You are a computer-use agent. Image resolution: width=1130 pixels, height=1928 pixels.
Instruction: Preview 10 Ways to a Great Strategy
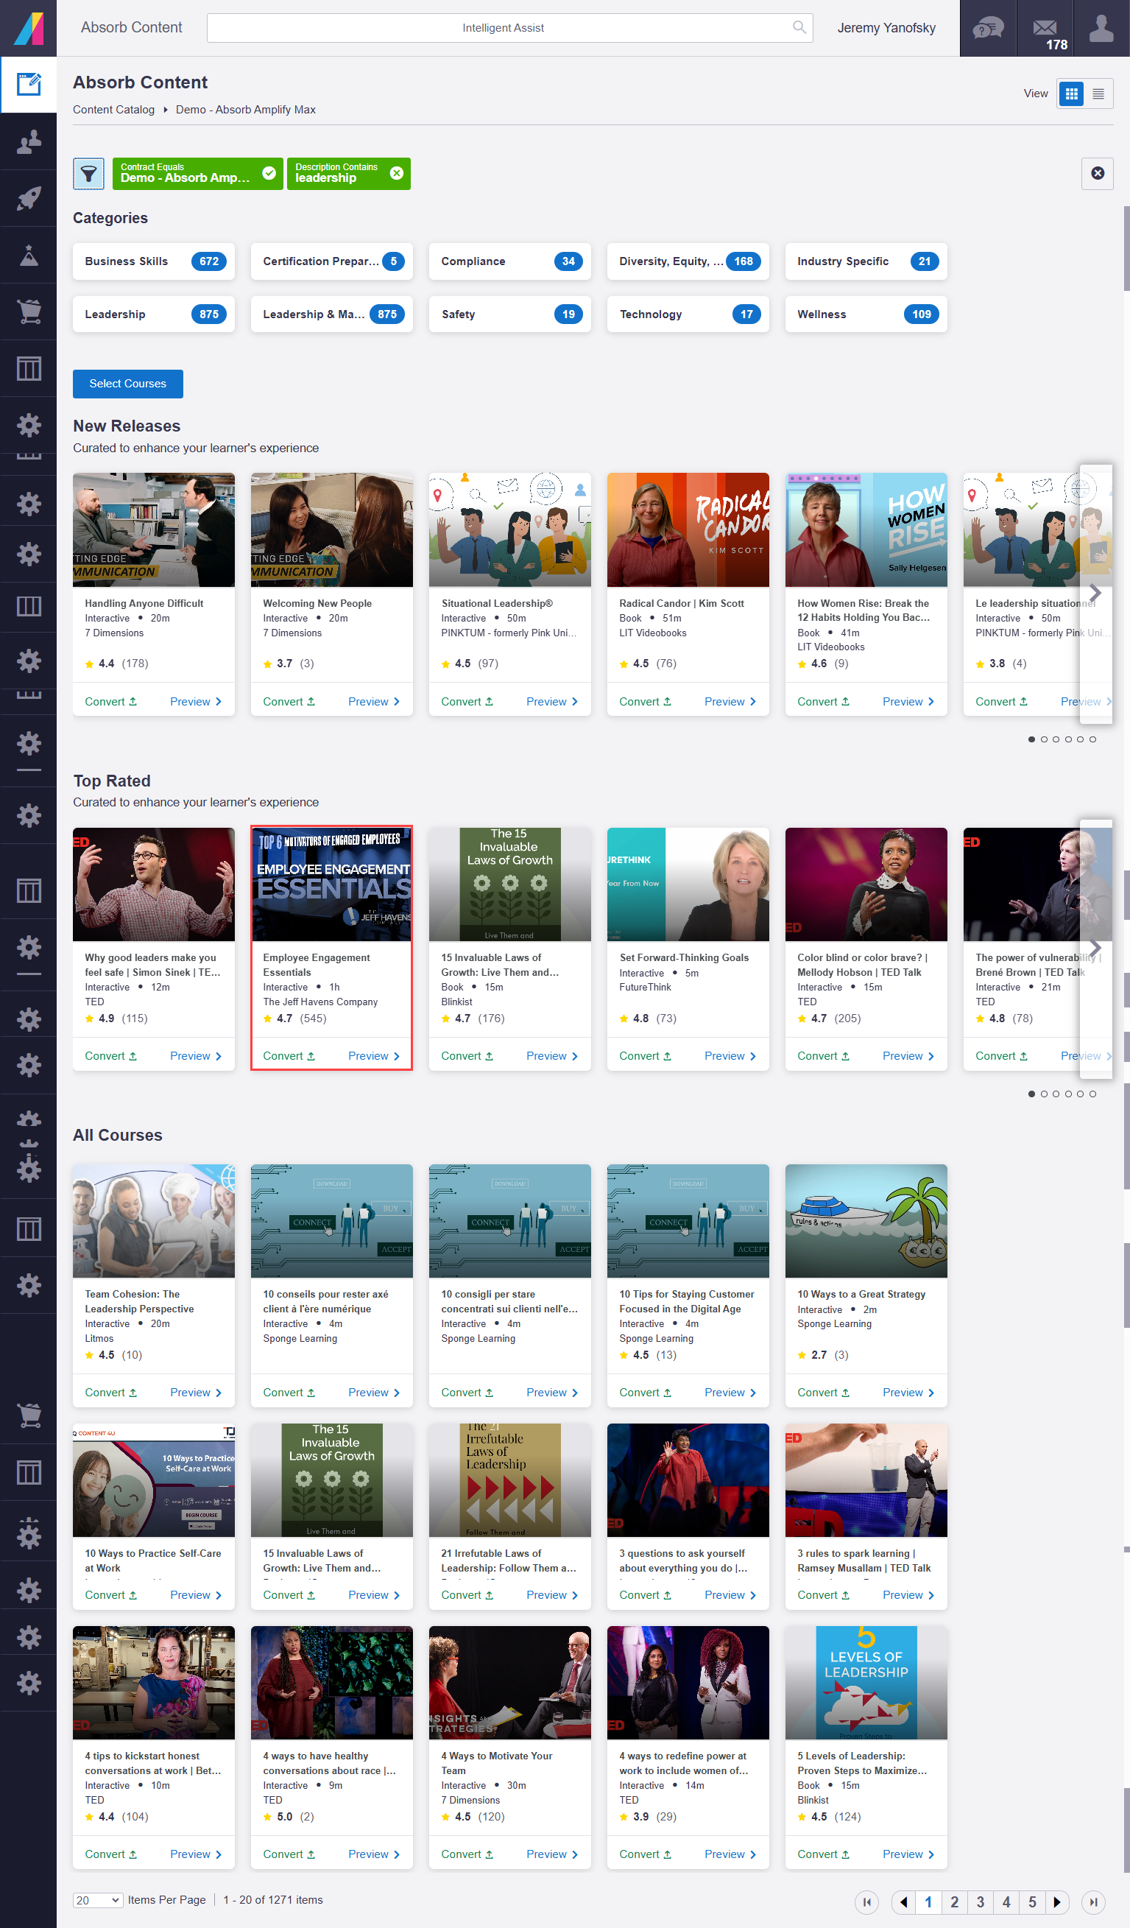908,1393
